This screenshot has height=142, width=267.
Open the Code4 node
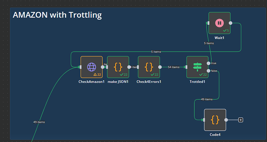(x=215, y=120)
